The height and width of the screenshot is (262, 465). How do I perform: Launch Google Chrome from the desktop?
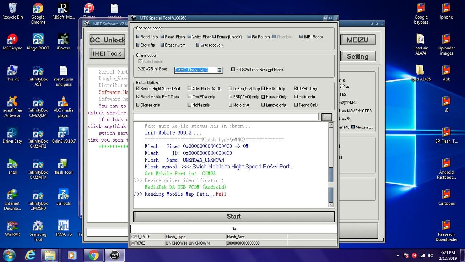38,13
